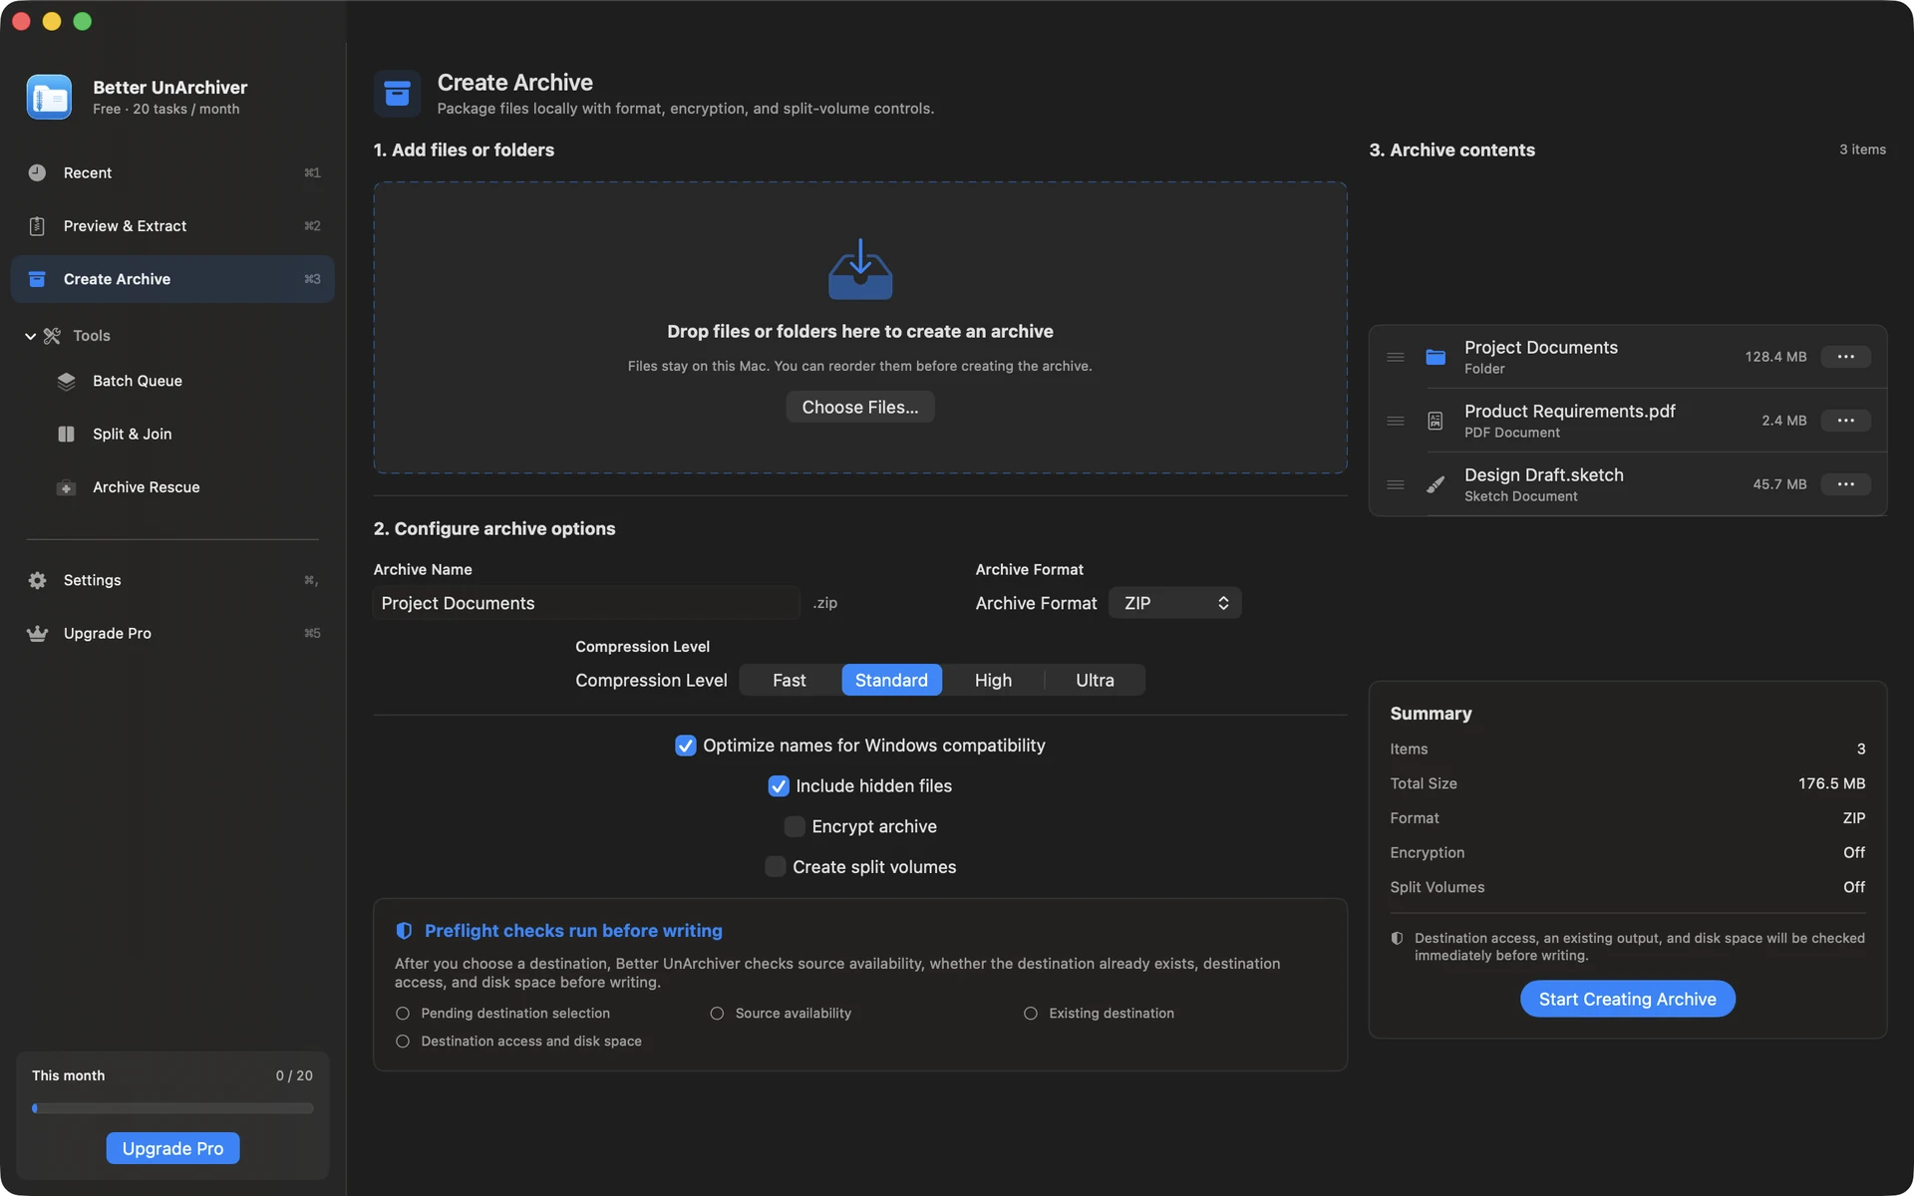This screenshot has width=1914, height=1196.
Task: Toggle Include hidden files checkbox
Action: click(779, 786)
